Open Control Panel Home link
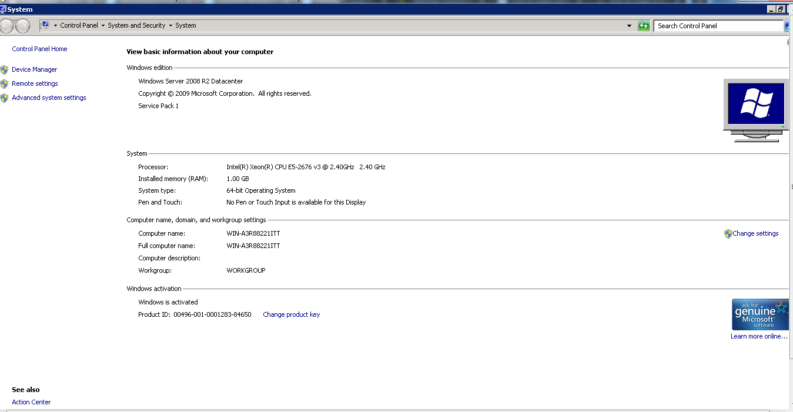This screenshot has width=793, height=412. (x=39, y=49)
